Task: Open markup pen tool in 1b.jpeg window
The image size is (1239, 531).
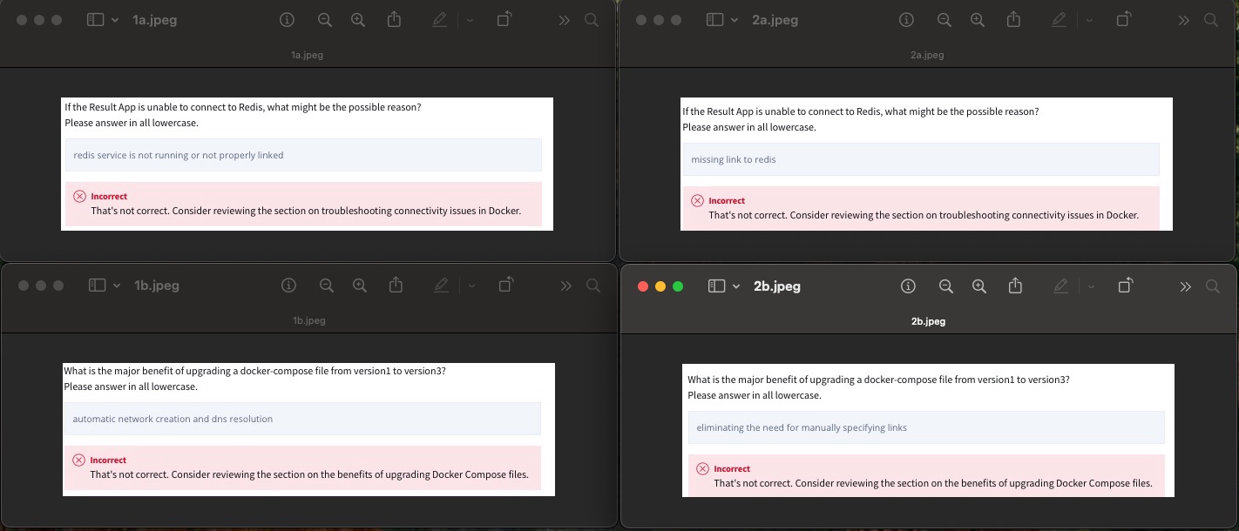Action: [x=441, y=286]
